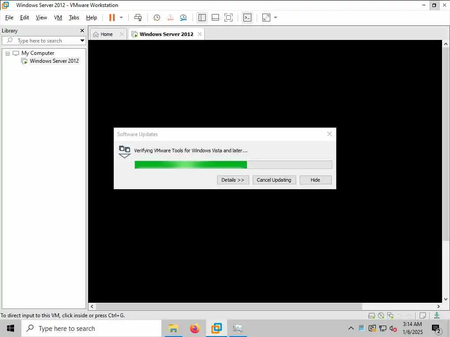Show hidden system tray icons
Viewport: 450px width, 337px height.
point(351,328)
